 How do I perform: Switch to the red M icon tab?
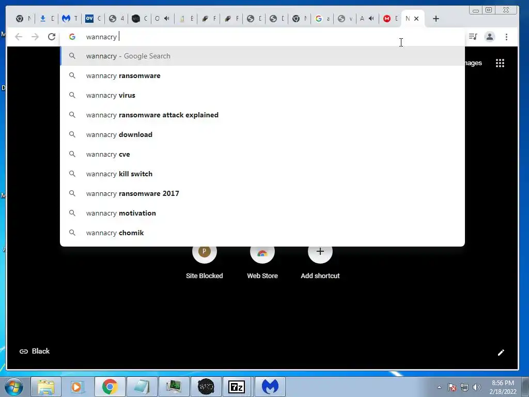point(391,19)
